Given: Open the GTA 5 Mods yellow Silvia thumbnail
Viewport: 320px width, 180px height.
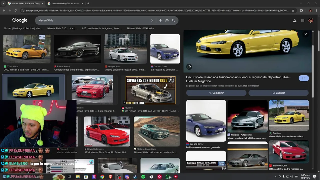Looking at the screenshot, I should 27,49.
